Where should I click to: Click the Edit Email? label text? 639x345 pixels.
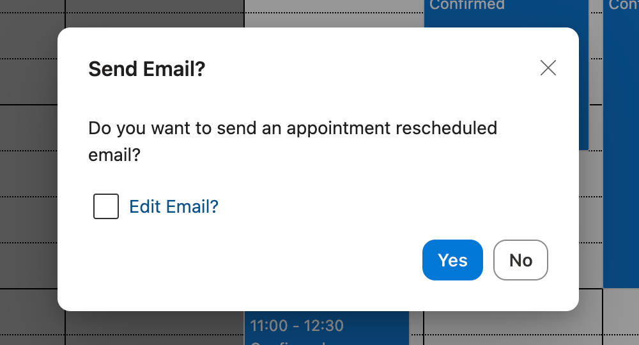point(174,207)
